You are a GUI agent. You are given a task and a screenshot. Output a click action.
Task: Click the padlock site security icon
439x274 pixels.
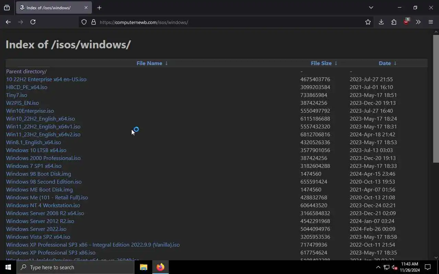(93, 22)
